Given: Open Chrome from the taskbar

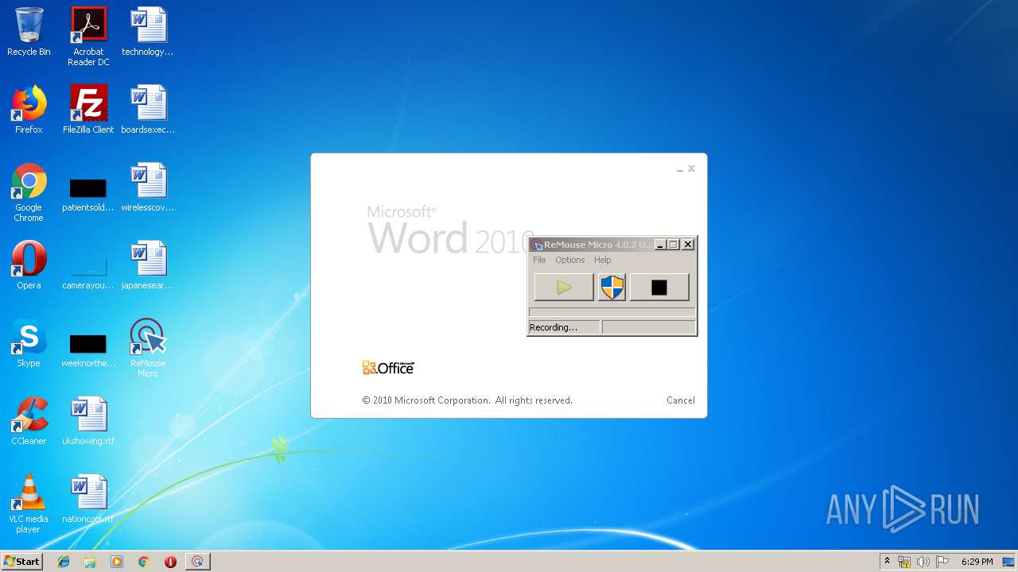Looking at the screenshot, I should (x=144, y=562).
